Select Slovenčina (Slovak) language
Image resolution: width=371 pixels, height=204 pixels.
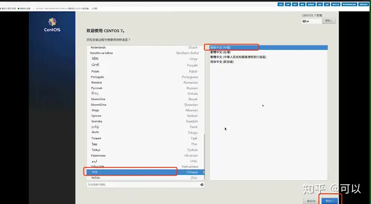[x=145, y=99]
